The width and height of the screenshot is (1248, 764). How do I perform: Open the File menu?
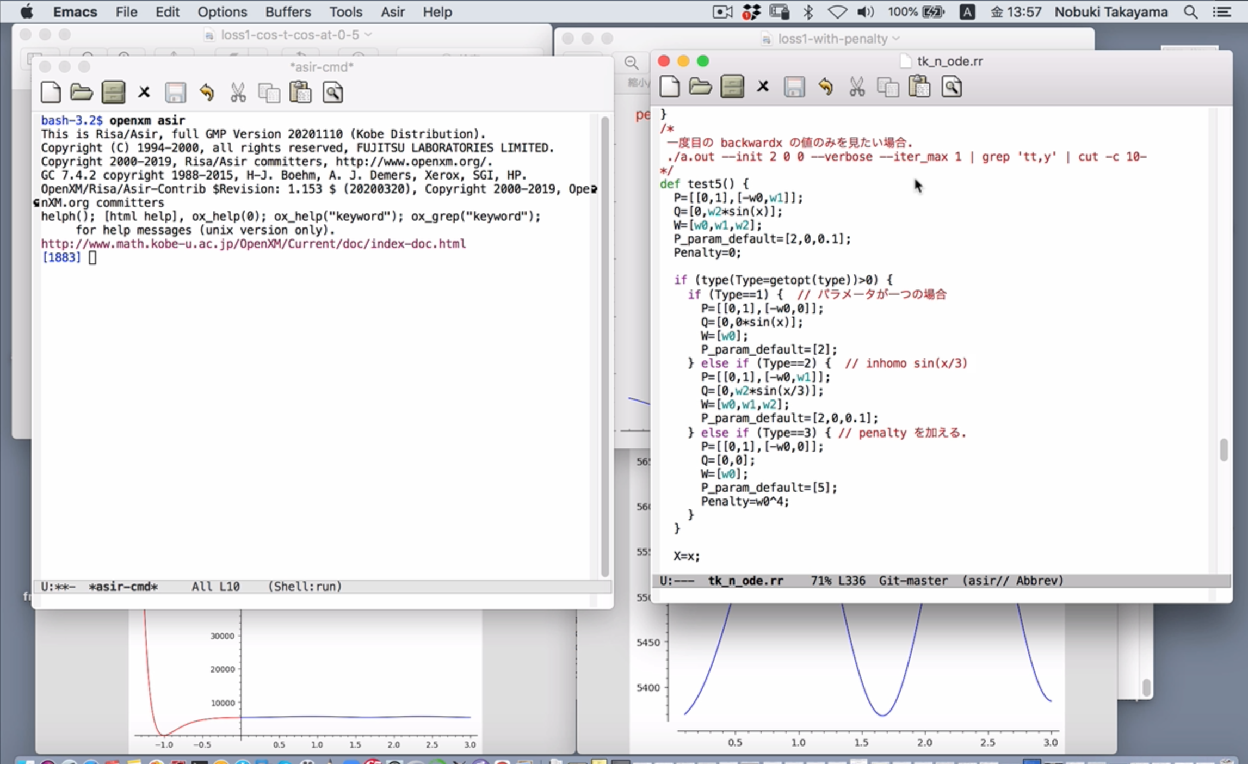click(x=126, y=12)
